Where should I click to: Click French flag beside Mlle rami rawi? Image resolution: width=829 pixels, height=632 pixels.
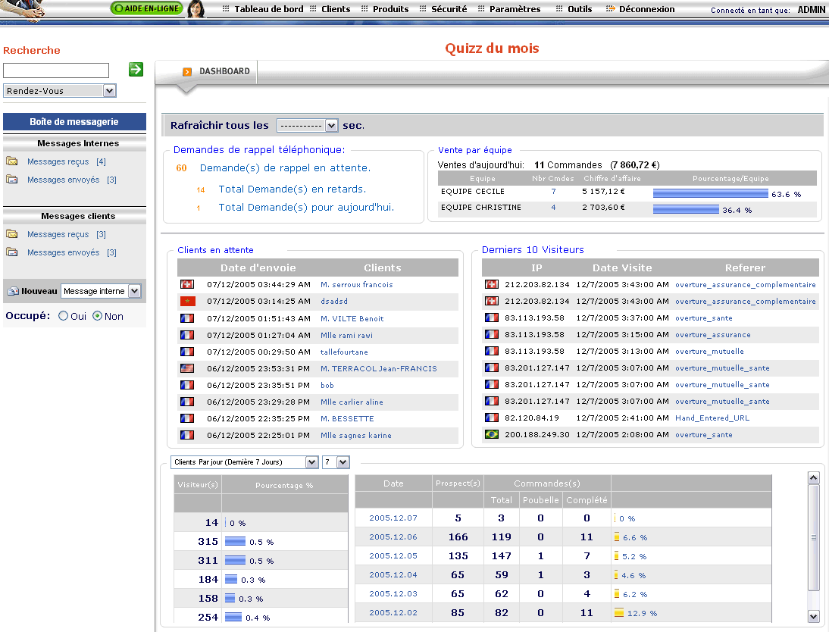(x=187, y=335)
